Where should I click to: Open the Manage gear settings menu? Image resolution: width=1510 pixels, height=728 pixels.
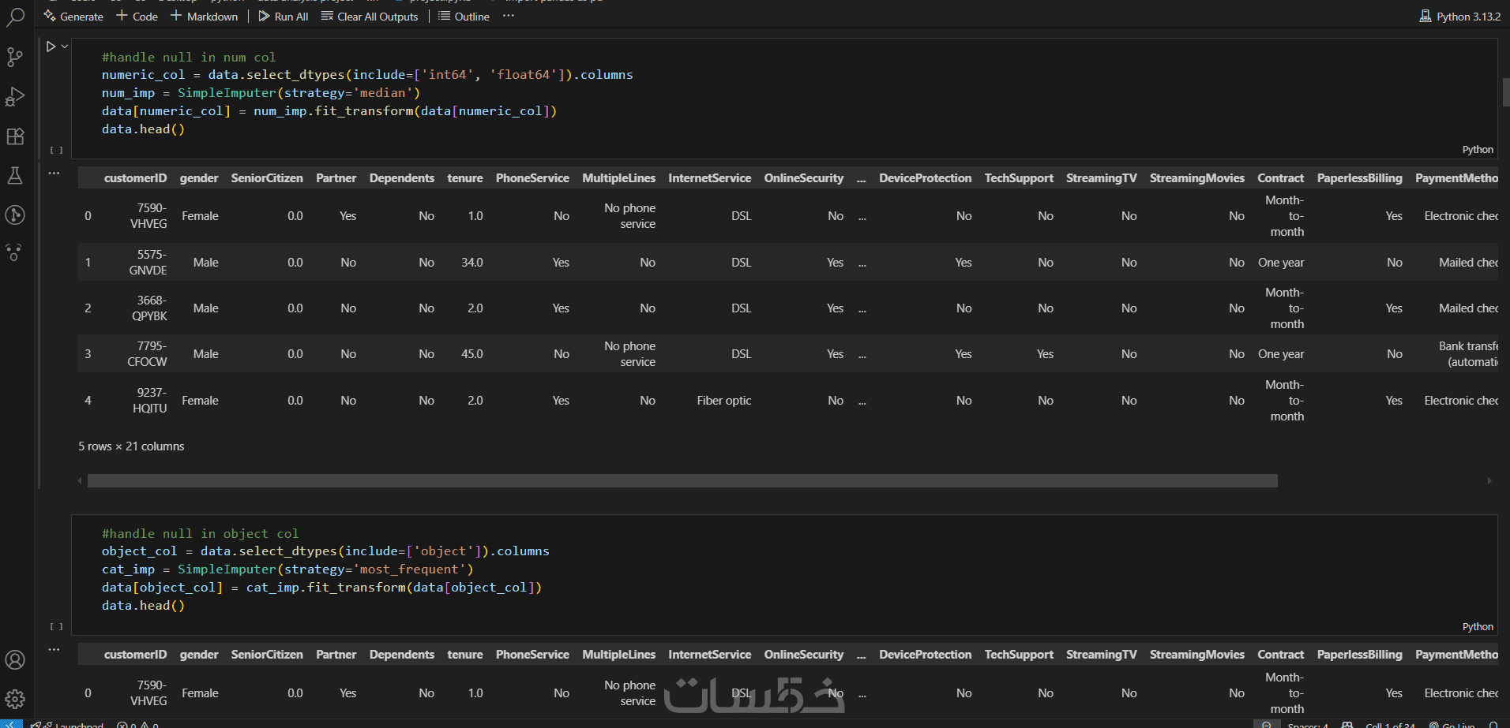coord(15,699)
